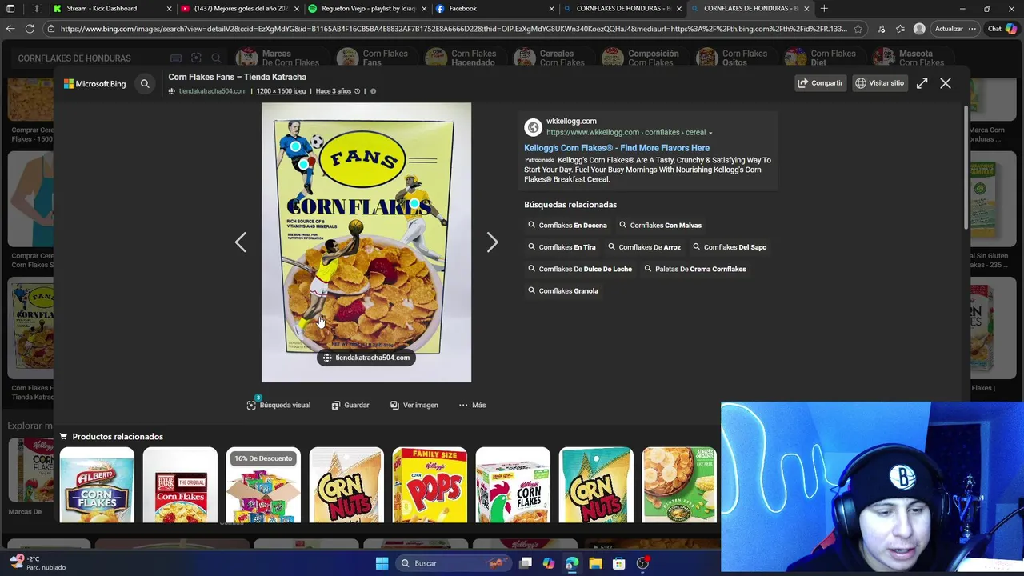Open Copilot Chat in browser toolbar
This screenshot has width=1024, height=576.
pyautogui.click(x=1002, y=29)
